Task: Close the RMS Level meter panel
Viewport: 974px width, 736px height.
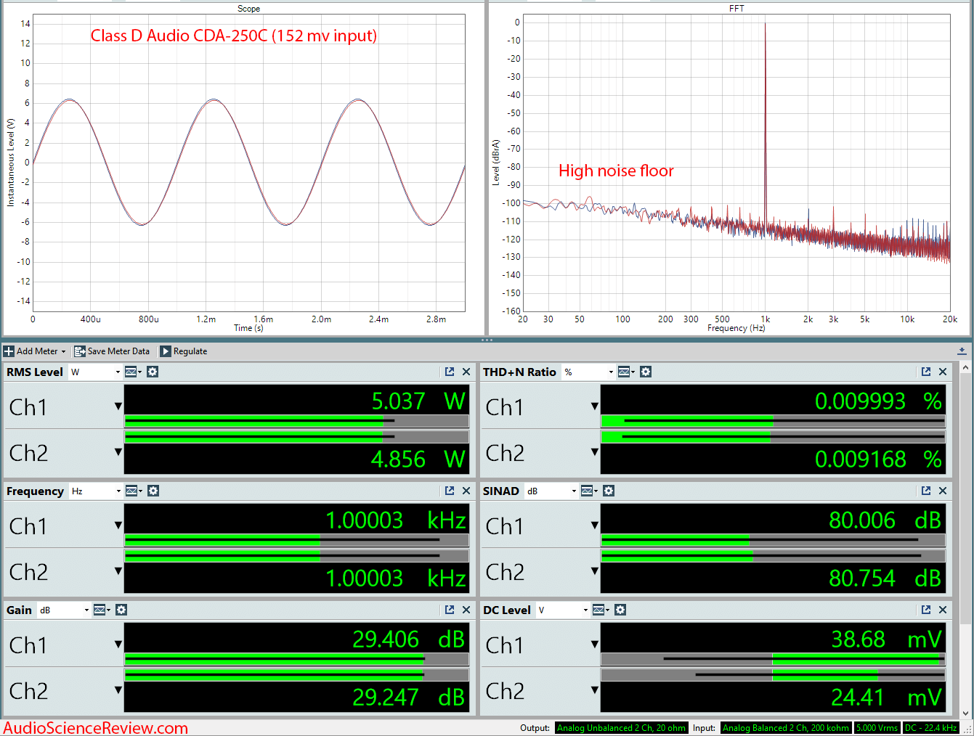Action: pos(466,372)
